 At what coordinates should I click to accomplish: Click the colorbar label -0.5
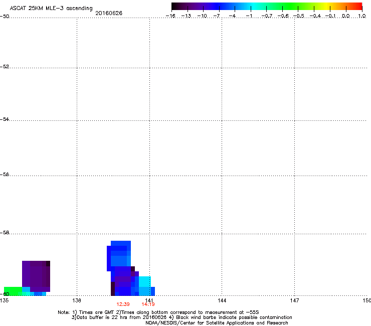(x=299, y=16)
